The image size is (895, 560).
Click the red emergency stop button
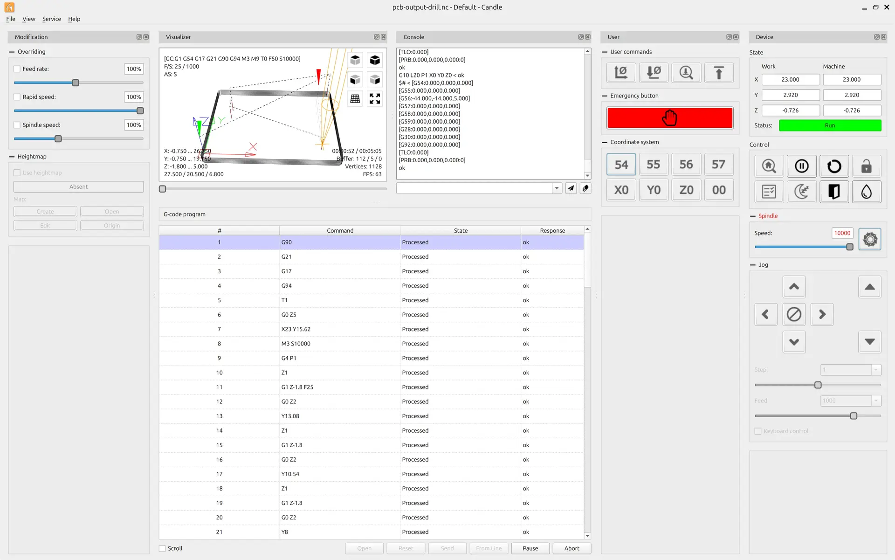point(669,118)
